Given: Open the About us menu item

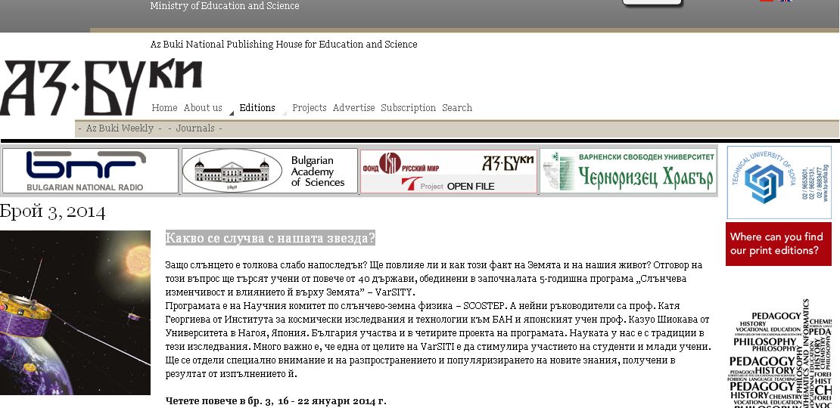Looking at the screenshot, I should click(x=203, y=107).
